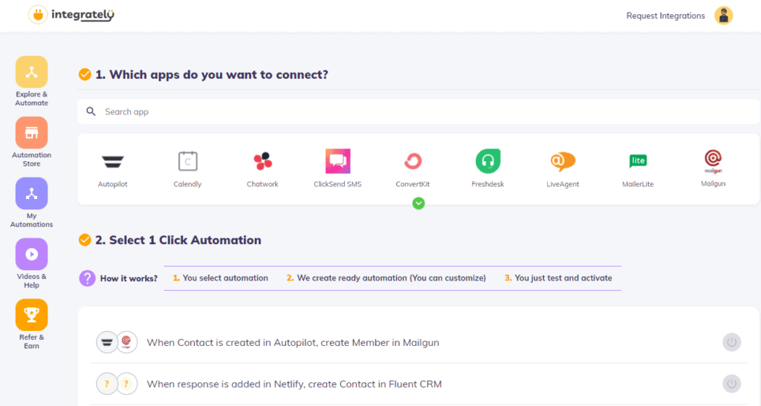Toggle power for Autopilot-Mailgun automation
The height and width of the screenshot is (406, 761).
click(731, 342)
